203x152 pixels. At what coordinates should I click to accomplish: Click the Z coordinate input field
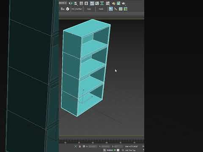(118, 147)
